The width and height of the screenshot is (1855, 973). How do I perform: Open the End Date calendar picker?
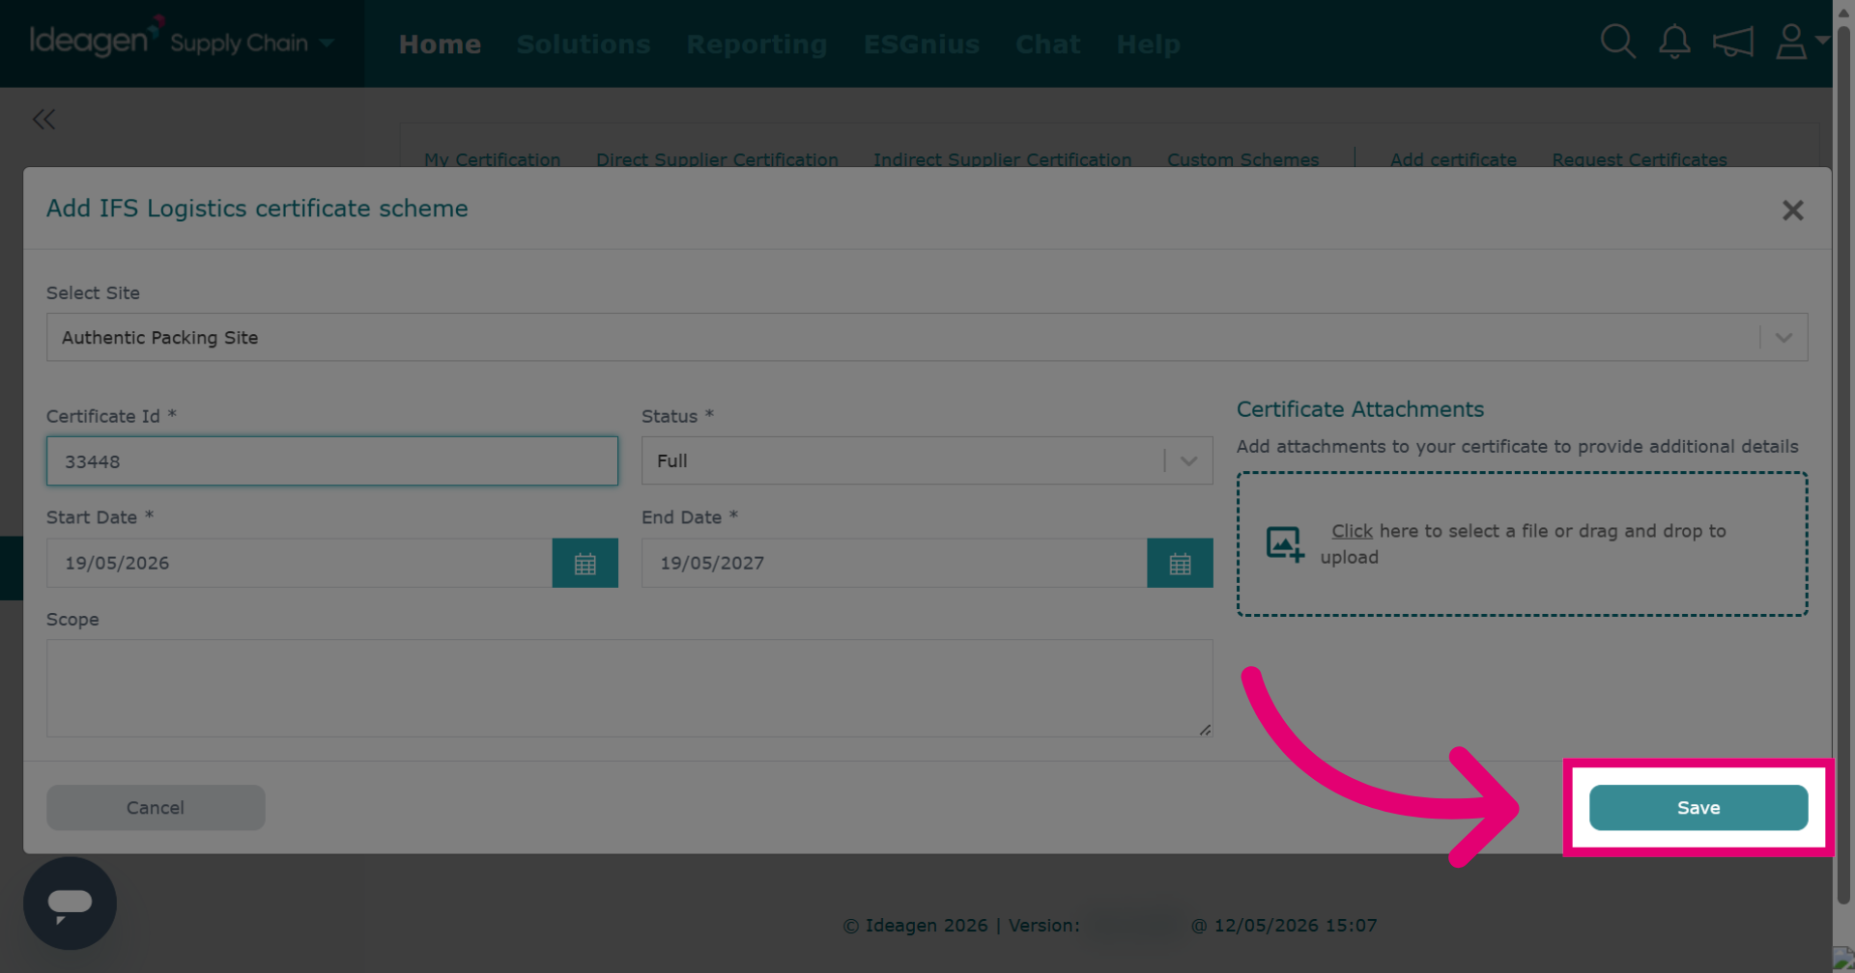pyautogui.click(x=1180, y=563)
